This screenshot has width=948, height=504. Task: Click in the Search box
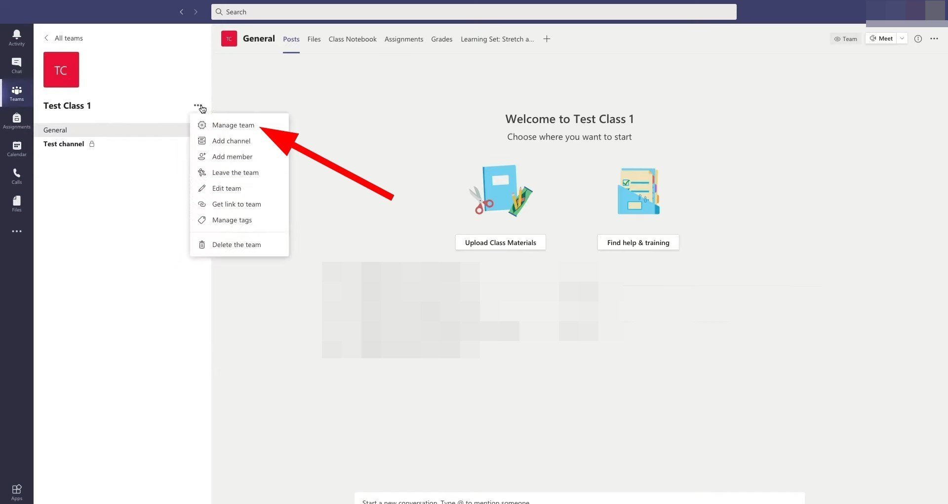(474, 12)
